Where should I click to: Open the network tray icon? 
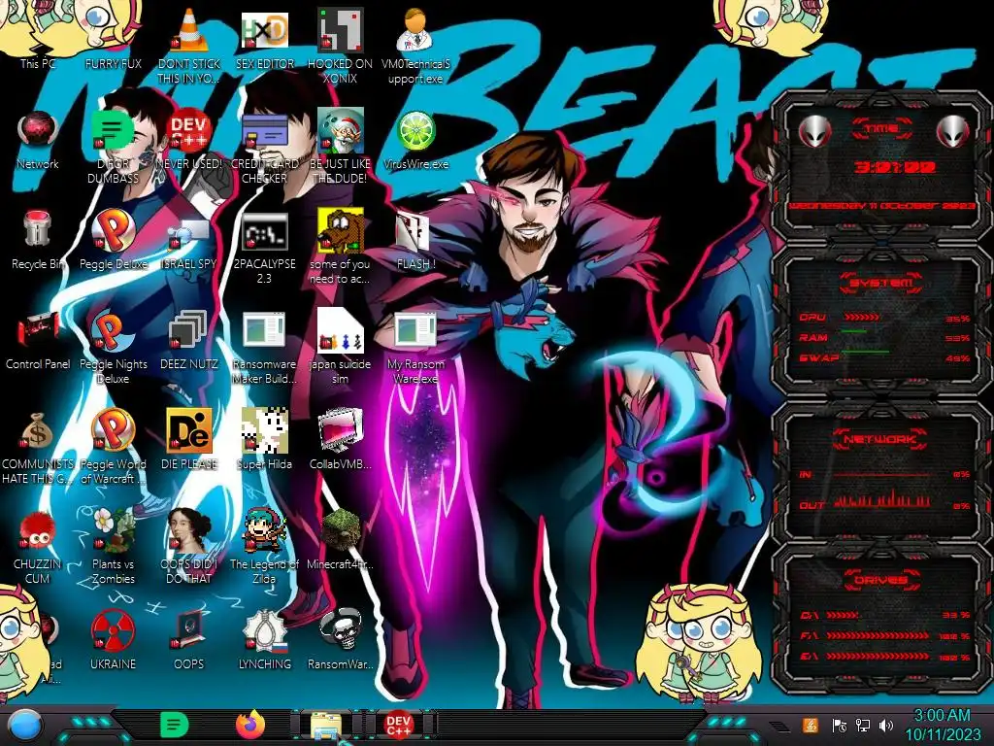(862, 725)
